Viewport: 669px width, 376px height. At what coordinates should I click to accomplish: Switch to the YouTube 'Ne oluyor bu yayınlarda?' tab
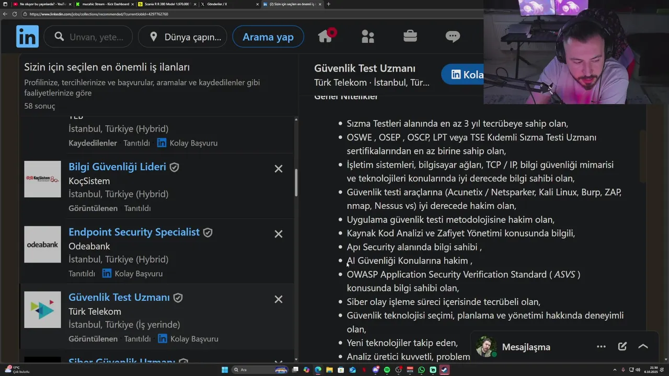[x=41, y=4]
